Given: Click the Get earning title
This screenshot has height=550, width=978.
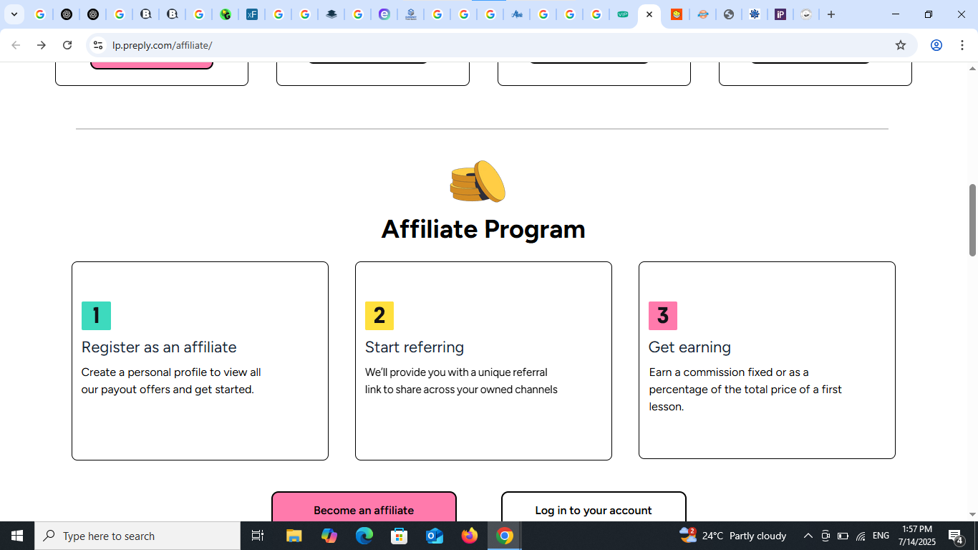Looking at the screenshot, I should click(689, 347).
